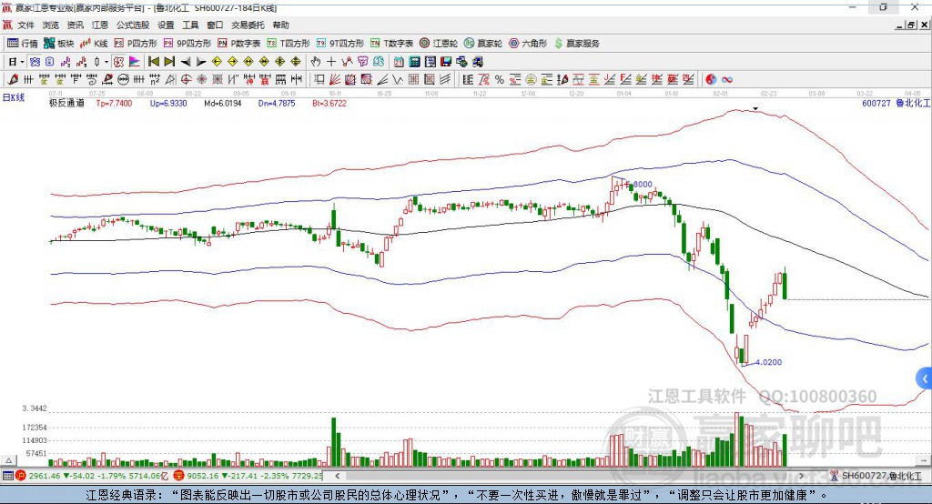Open the 设置 menu
The height and width of the screenshot is (504, 932).
tap(166, 25)
